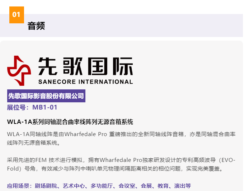Select the 音频 section heading

point(36,26)
